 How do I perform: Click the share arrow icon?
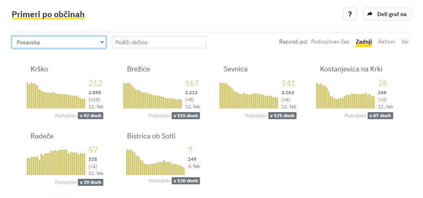370,14
